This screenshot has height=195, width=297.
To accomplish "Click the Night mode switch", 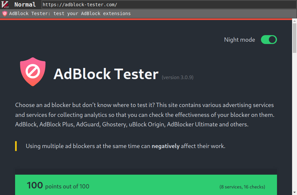I will 269,39.
